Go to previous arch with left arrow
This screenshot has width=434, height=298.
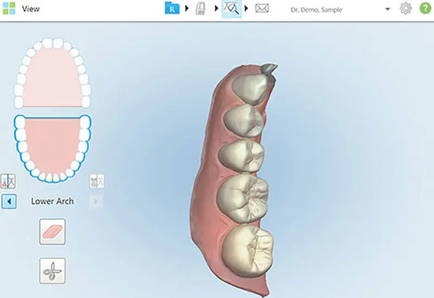(9, 202)
